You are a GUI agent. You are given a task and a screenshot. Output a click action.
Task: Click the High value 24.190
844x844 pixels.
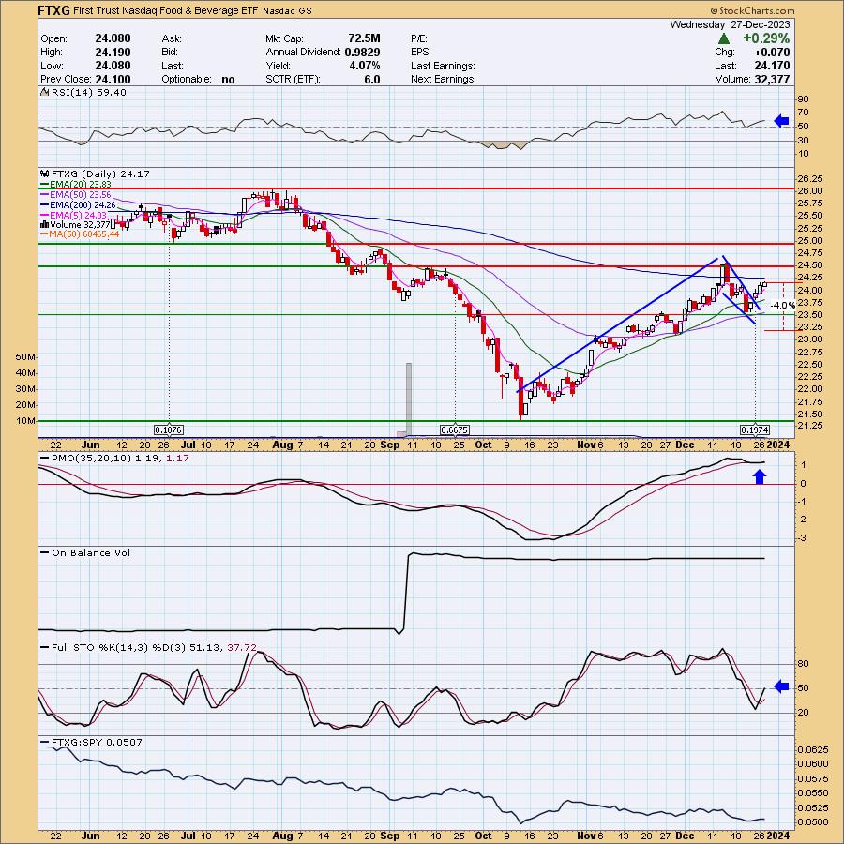(113, 53)
